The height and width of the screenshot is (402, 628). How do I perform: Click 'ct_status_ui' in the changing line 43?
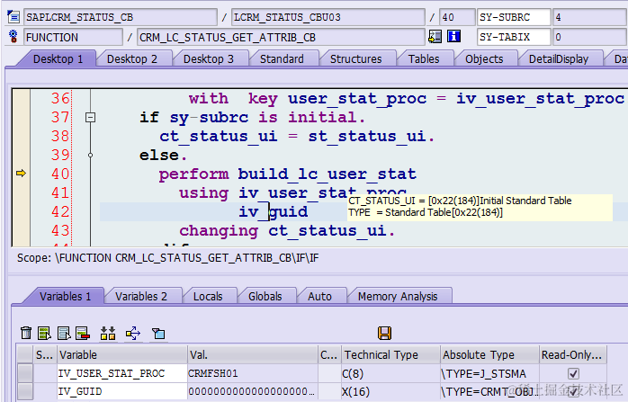click(x=327, y=230)
